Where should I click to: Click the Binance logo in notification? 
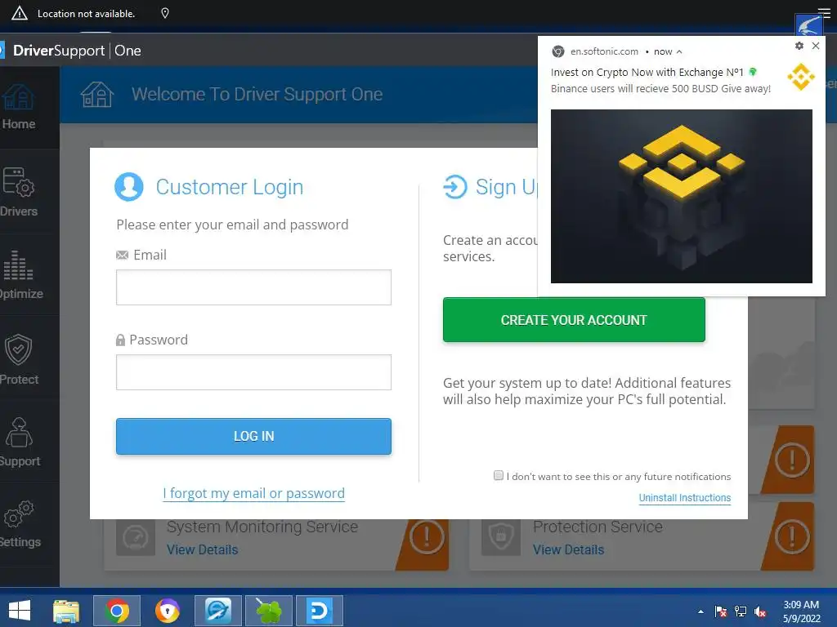pyautogui.click(x=801, y=78)
